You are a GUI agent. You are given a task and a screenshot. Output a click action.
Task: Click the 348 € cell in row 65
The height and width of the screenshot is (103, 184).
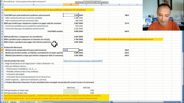(x=119, y=50)
